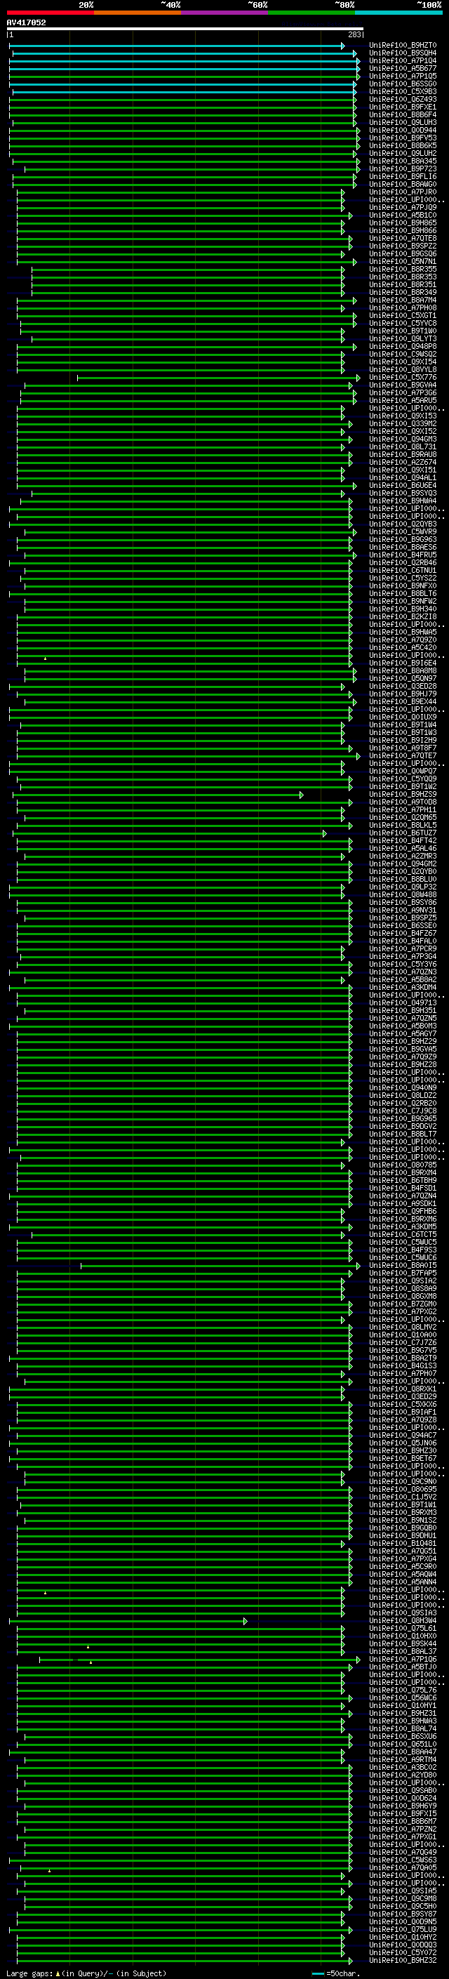
Task: Open hit UniRef100_B8A345
Action: [x=402, y=161]
